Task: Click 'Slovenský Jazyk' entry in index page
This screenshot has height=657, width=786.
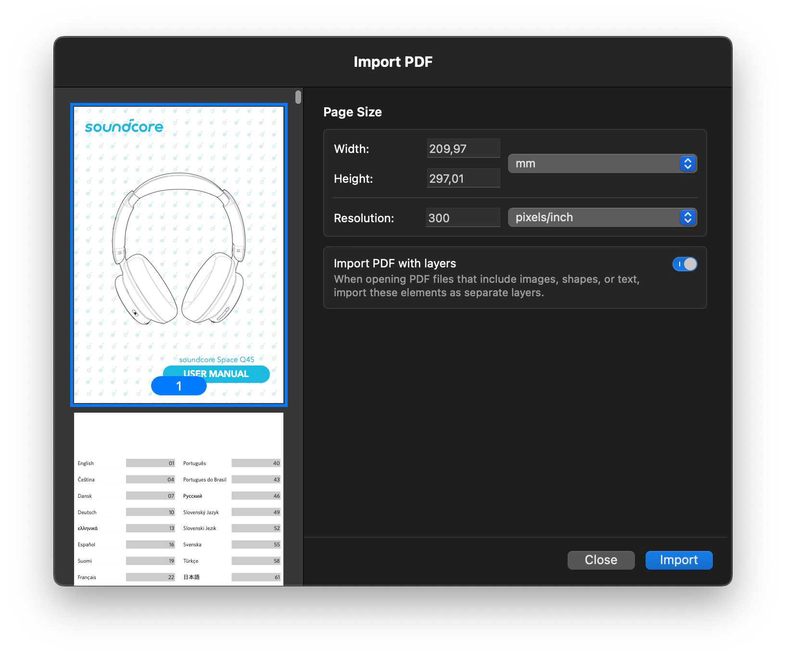Action: 201,512
